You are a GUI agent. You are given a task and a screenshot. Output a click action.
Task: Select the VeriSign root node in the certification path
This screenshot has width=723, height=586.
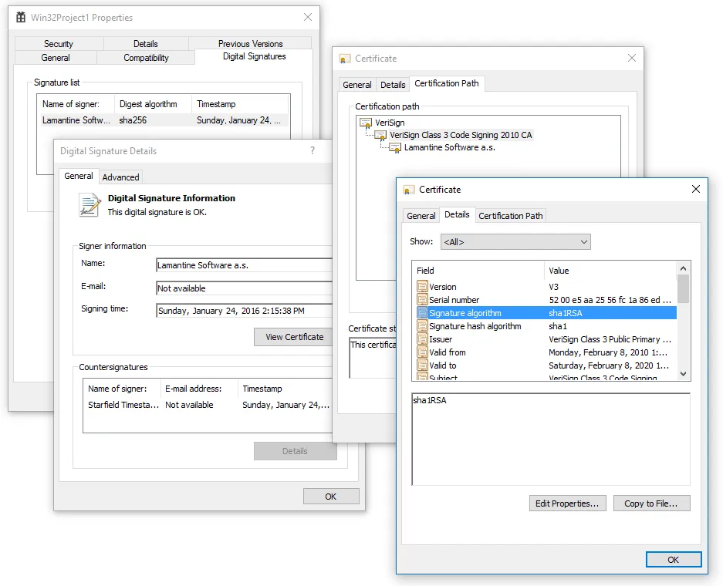390,123
